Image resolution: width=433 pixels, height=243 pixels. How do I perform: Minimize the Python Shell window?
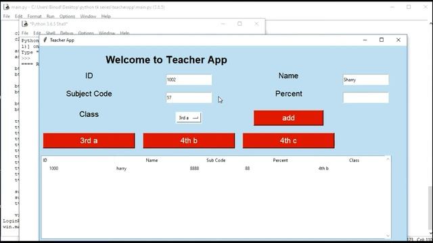pos(223,24)
